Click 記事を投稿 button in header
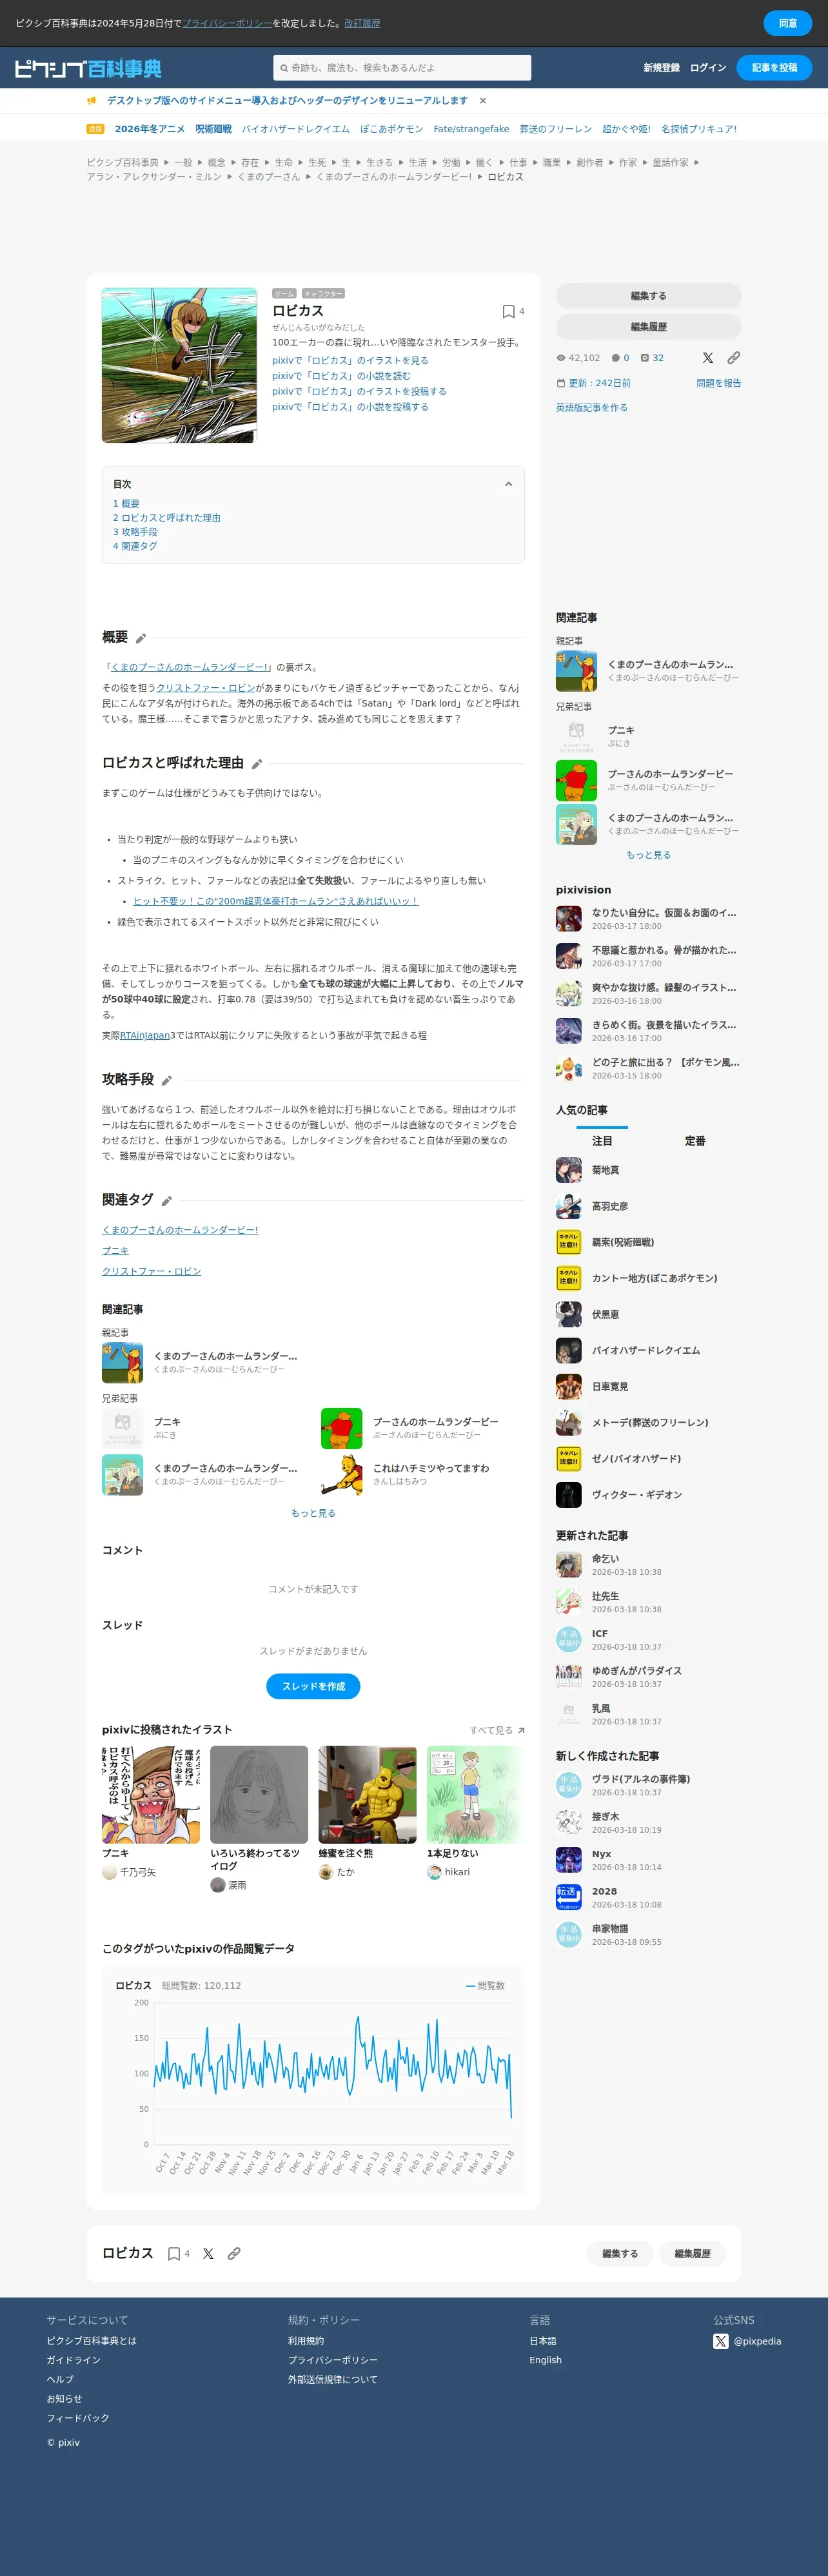This screenshot has height=2576, width=828. tap(775, 68)
